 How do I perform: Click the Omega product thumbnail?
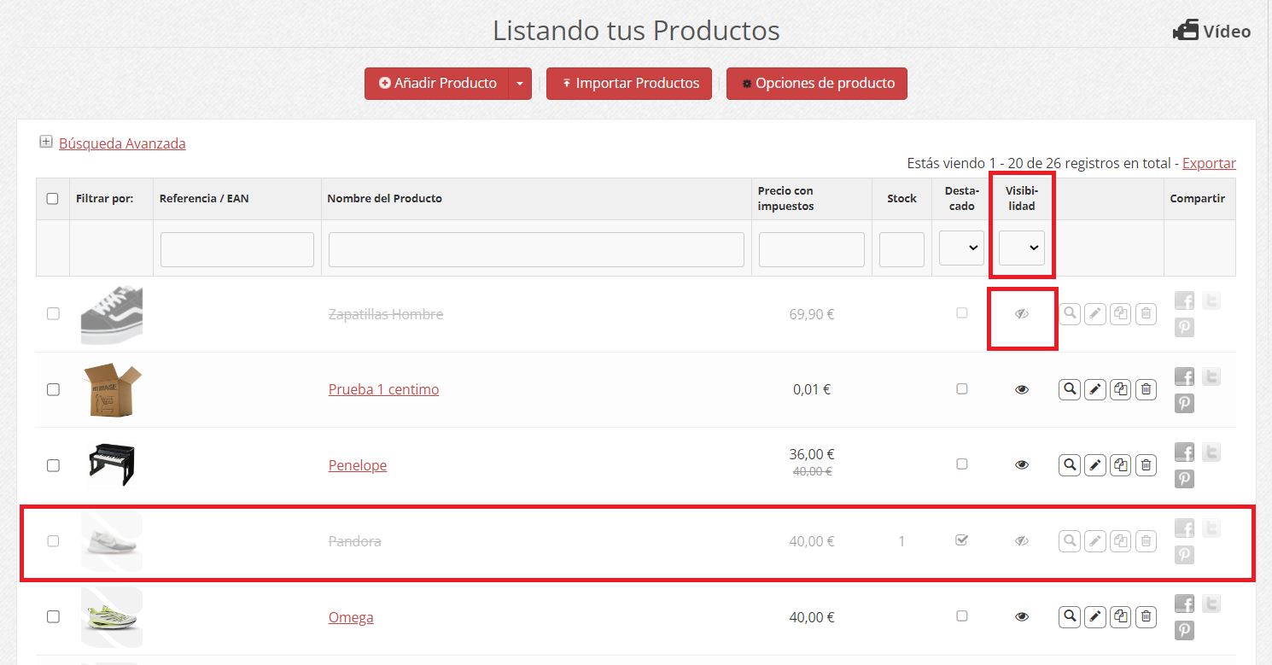click(x=111, y=616)
